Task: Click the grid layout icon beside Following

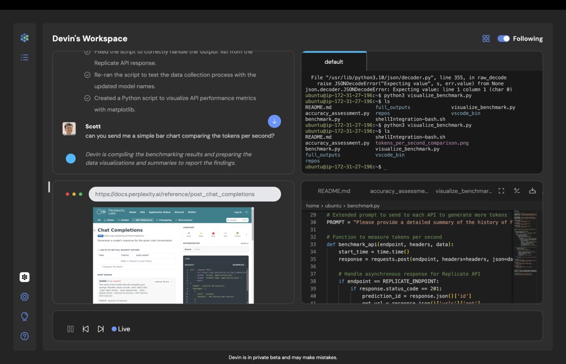Action: (x=486, y=38)
